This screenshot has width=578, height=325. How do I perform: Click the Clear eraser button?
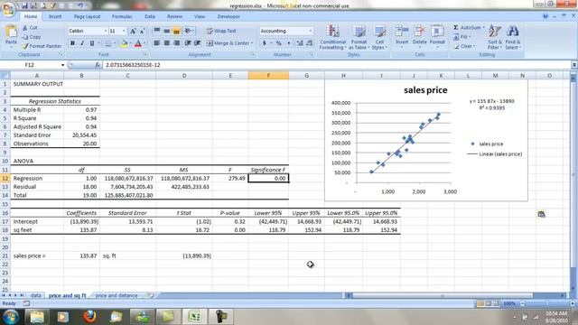pos(464,46)
